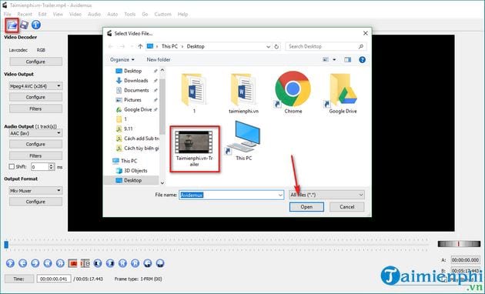The width and height of the screenshot is (485, 294).
Task: Set selection end marker B
Action: pos(85,263)
